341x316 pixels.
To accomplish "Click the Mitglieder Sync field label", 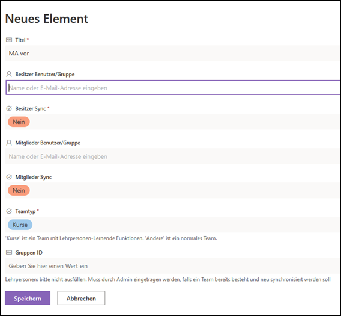I will pos(33,177).
